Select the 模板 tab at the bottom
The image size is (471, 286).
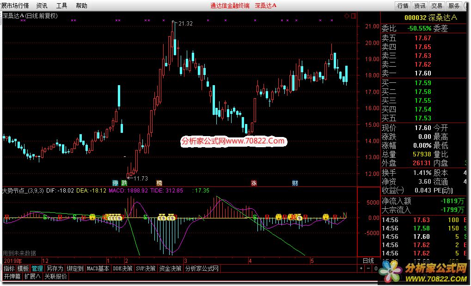point(23,268)
